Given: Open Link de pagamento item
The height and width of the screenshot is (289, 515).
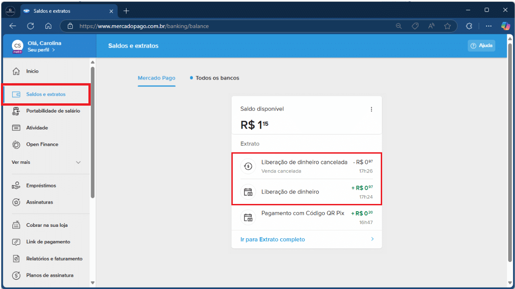Looking at the screenshot, I should pos(48,242).
